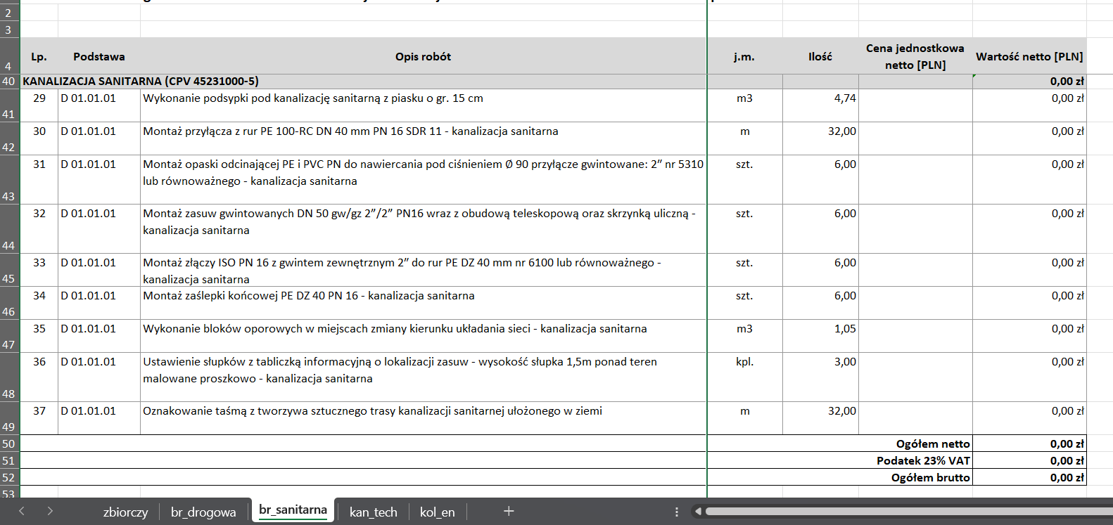Go to the previous sheet with the left arrow
This screenshot has height=525, width=1113.
pyautogui.click(x=22, y=511)
